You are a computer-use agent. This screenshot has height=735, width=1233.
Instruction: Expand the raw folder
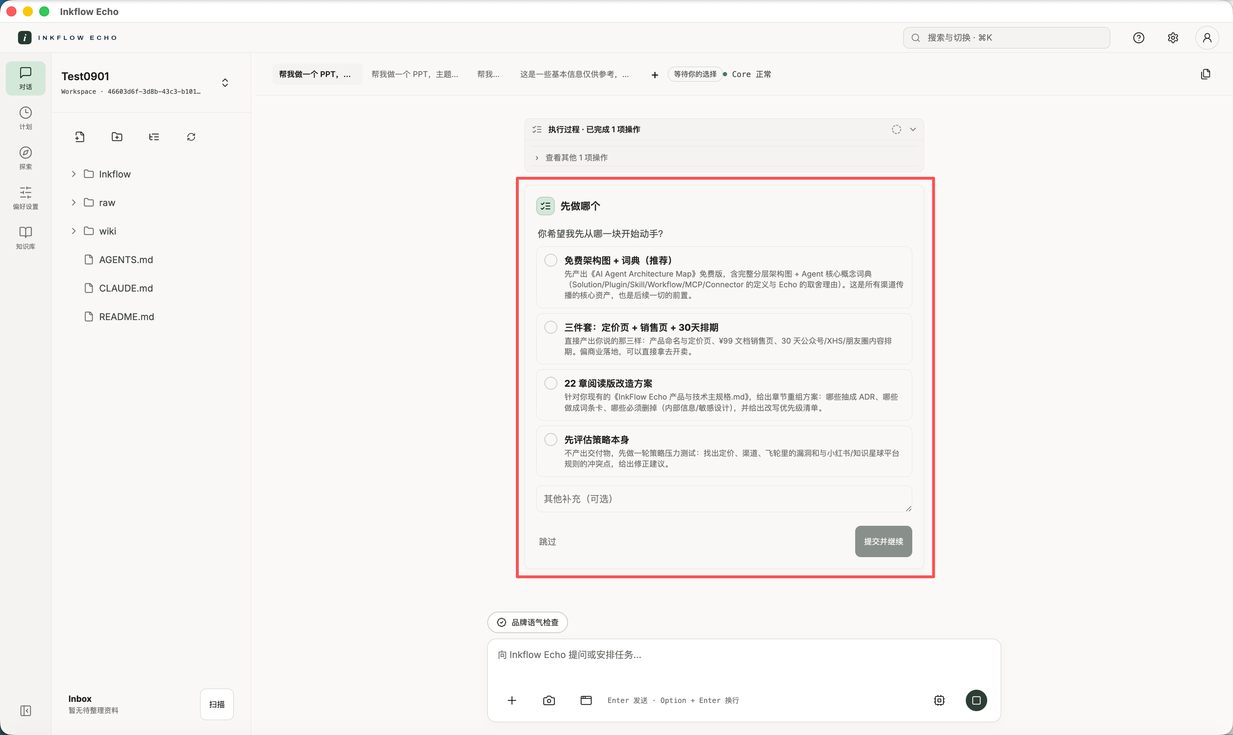[74, 202]
